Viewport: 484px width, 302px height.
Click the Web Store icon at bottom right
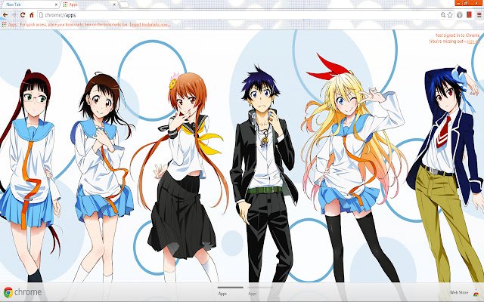(476, 293)
